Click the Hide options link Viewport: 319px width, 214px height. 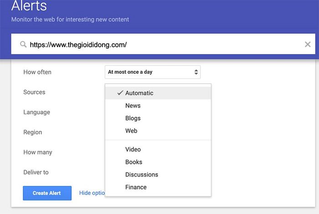point(92,193)
